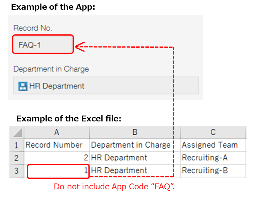Click the organization icon beside HR Department
Viewport: 265px width, 197px height.
tap(23, 86)
